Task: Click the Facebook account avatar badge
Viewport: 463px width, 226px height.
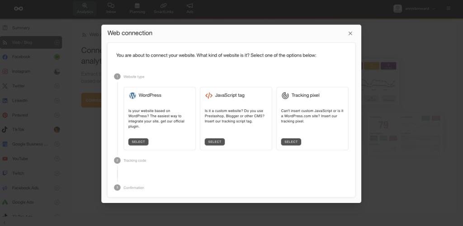Action: (57, 57)
